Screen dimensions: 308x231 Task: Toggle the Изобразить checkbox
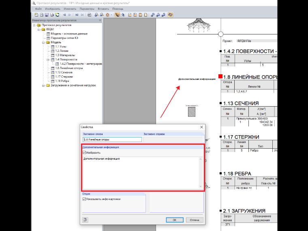(x=84, y=153)
